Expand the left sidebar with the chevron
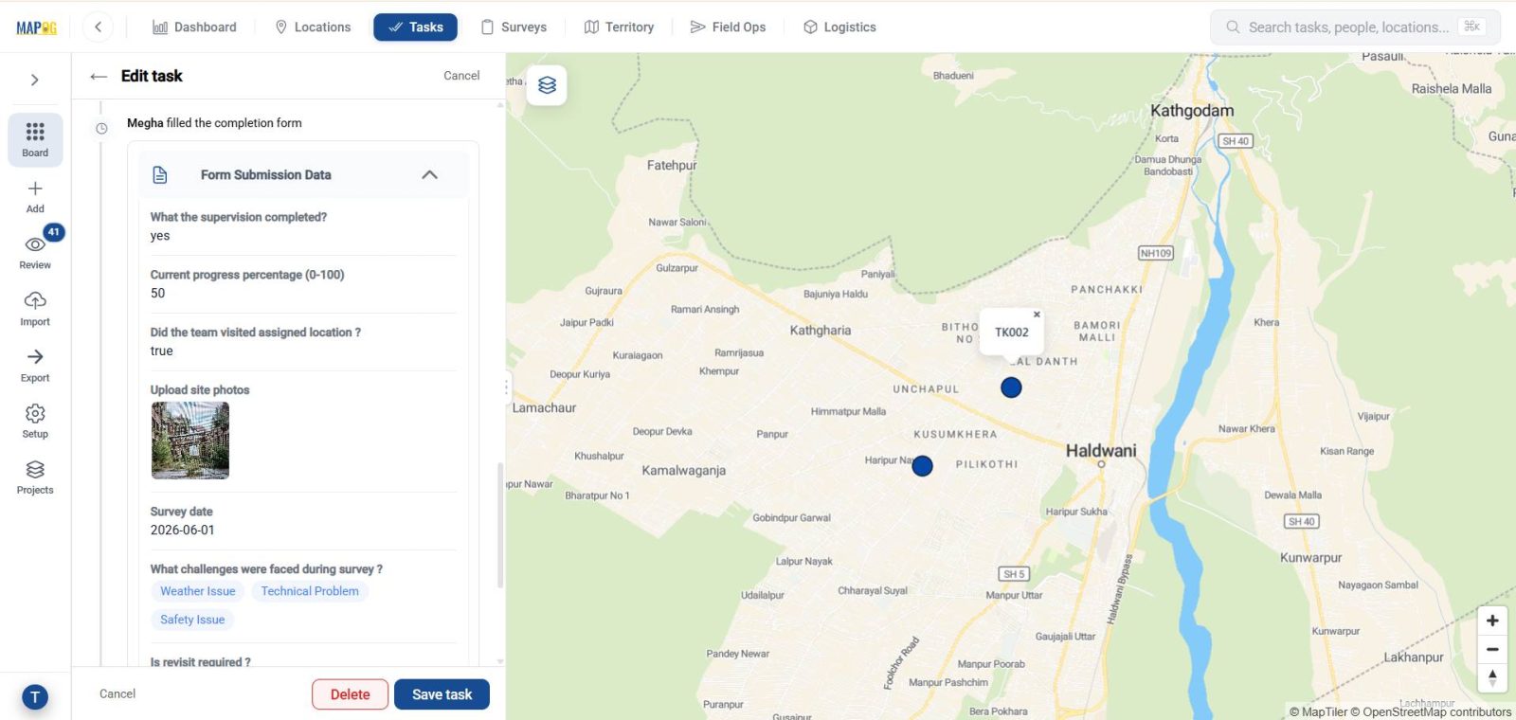The width and height of the screenshot is (1516, 720). click(35, 80)
